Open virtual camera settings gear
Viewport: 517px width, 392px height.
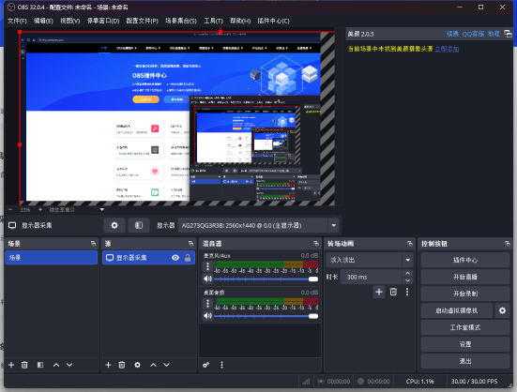pyautogui.click(x=502, y=310)
